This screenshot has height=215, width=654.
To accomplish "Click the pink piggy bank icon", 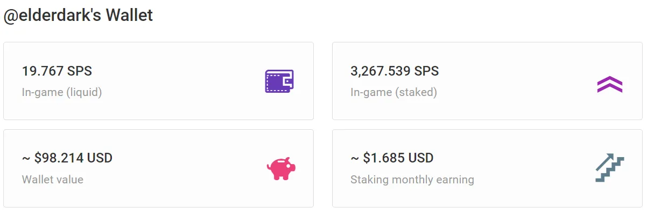I will click(281, 168).
